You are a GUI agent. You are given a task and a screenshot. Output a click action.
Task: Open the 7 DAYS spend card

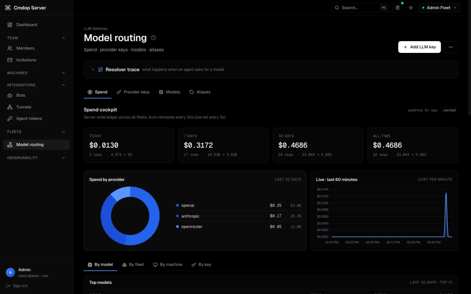223,145
